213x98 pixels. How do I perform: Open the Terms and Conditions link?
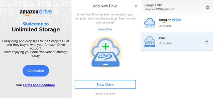click(39, 85)
